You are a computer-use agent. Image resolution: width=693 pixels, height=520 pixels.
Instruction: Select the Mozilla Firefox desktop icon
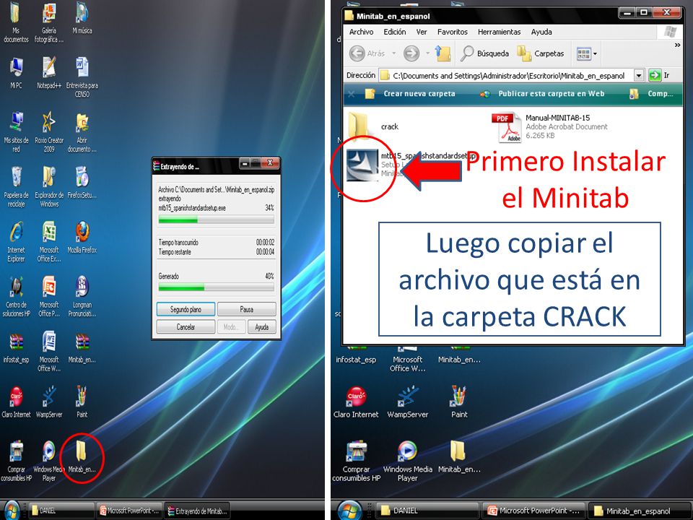pos(82,238)
